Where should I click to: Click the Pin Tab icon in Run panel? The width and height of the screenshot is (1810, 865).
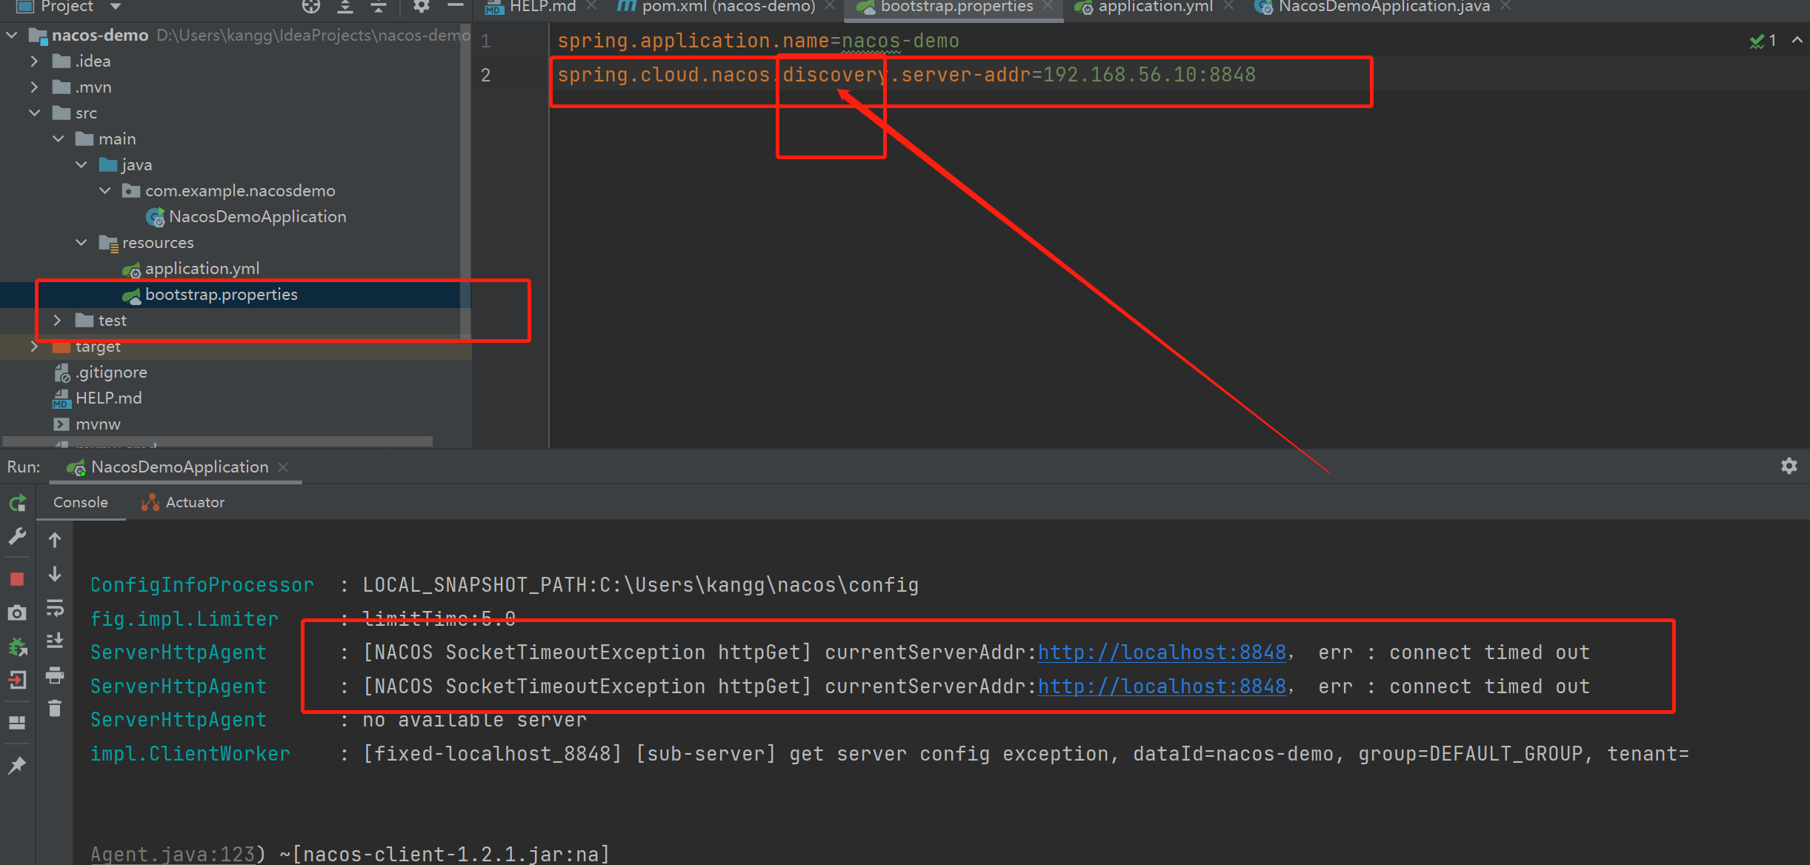click(17, 765)
